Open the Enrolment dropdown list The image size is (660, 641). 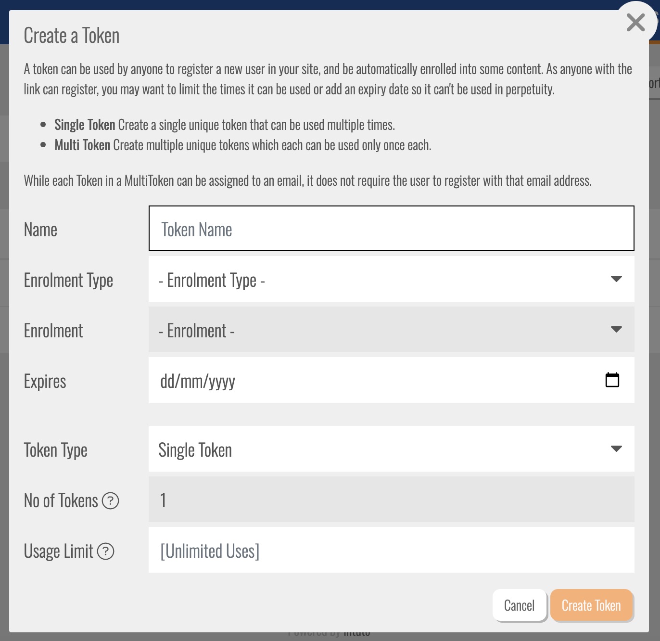[x=391, y=330]
